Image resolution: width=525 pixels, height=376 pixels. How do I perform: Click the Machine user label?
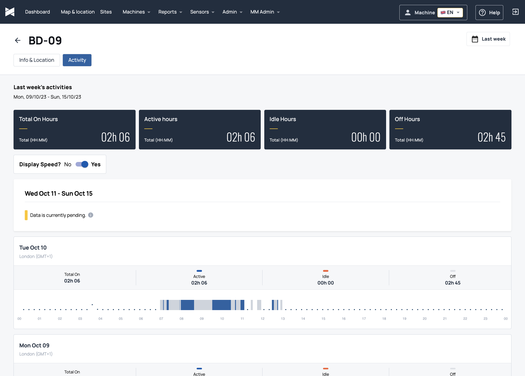coord(425,13)
